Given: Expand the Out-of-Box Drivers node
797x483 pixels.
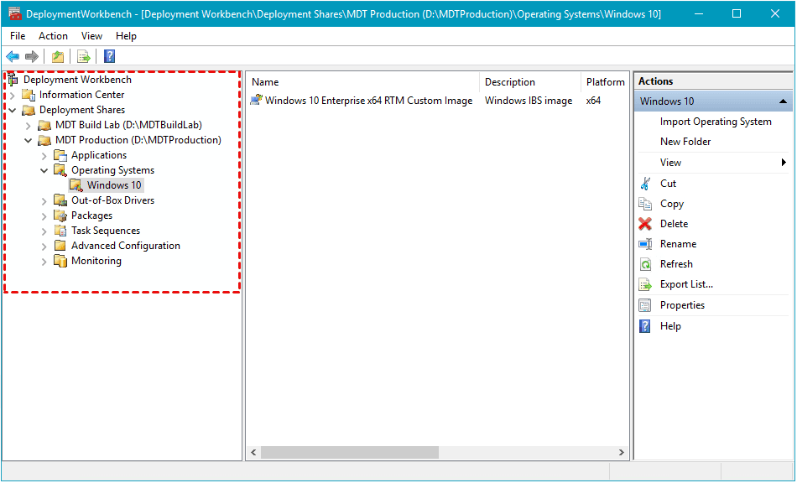Looking at the screenshot, I should [x=44, y=200].
